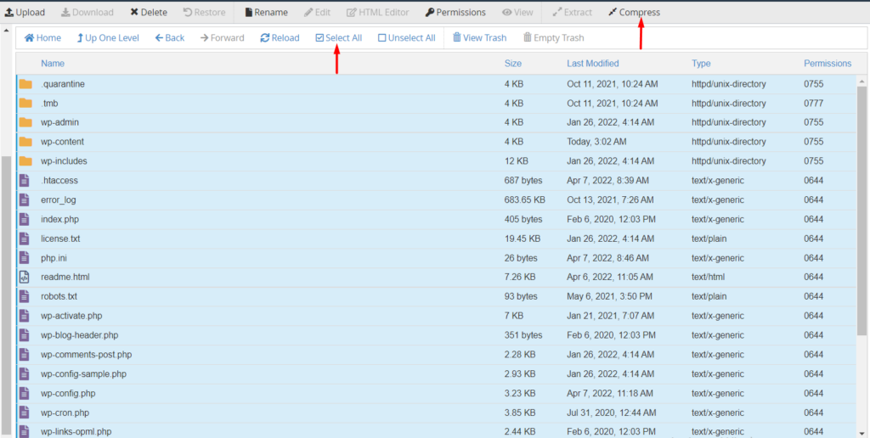Viewport: 870px width, 438px height.
Task: Open the HTML Editor
Action: 378,12
